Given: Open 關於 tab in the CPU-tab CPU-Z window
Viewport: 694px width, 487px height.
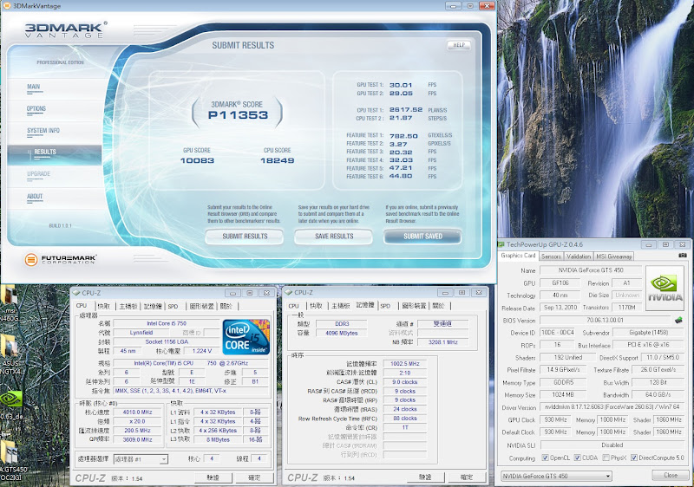Looking at the screenshot, I should coord(226,306).
